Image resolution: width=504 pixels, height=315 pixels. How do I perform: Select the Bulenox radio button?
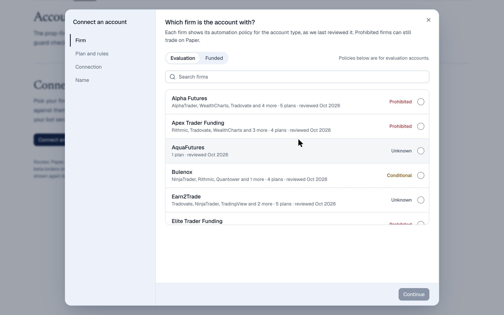click(421, 175)
